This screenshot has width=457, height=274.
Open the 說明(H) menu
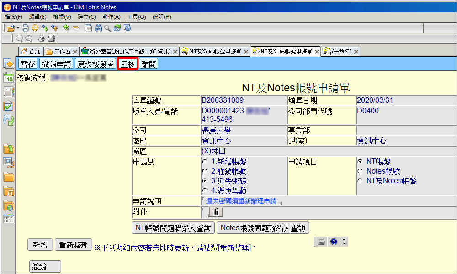pyautogui.click(x=162, y=17)
